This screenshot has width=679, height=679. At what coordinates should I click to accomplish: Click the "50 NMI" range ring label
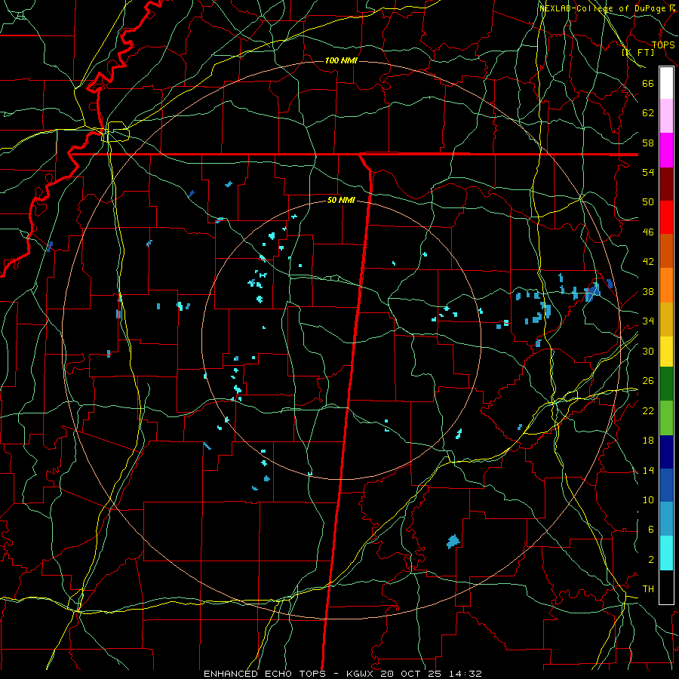click(341, 200)
